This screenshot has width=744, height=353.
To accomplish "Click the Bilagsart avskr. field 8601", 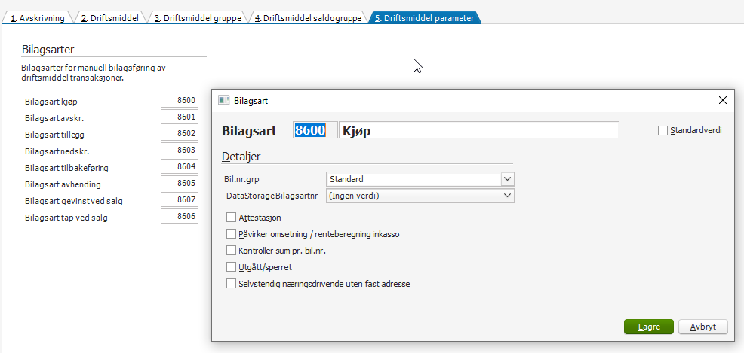I will pos(179,117).
